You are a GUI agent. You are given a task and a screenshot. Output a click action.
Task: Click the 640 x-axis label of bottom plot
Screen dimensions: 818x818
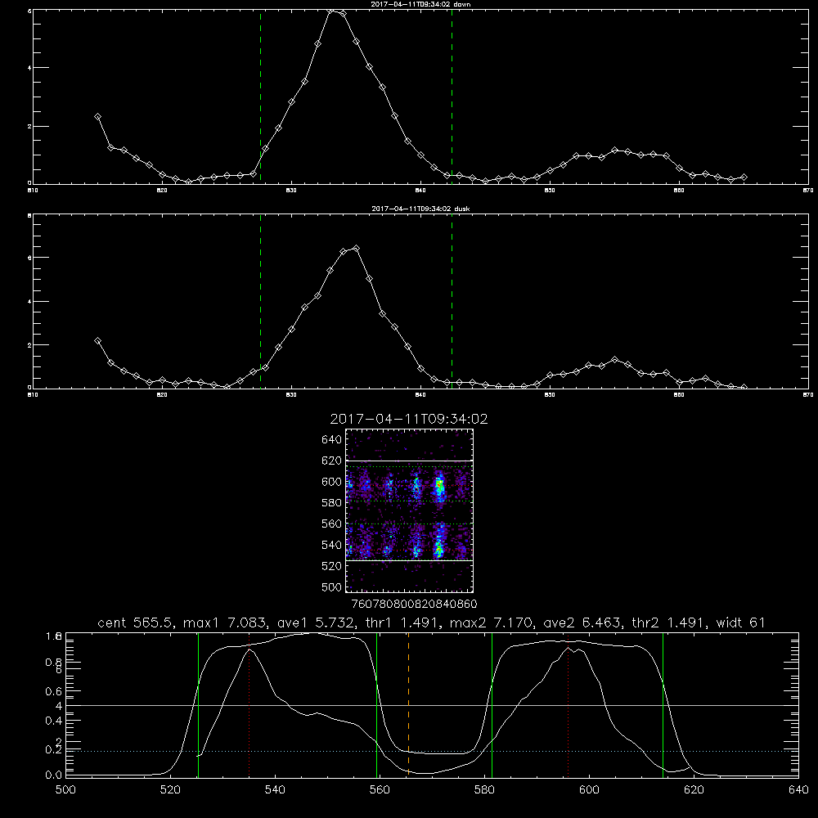tap(798, 790)
